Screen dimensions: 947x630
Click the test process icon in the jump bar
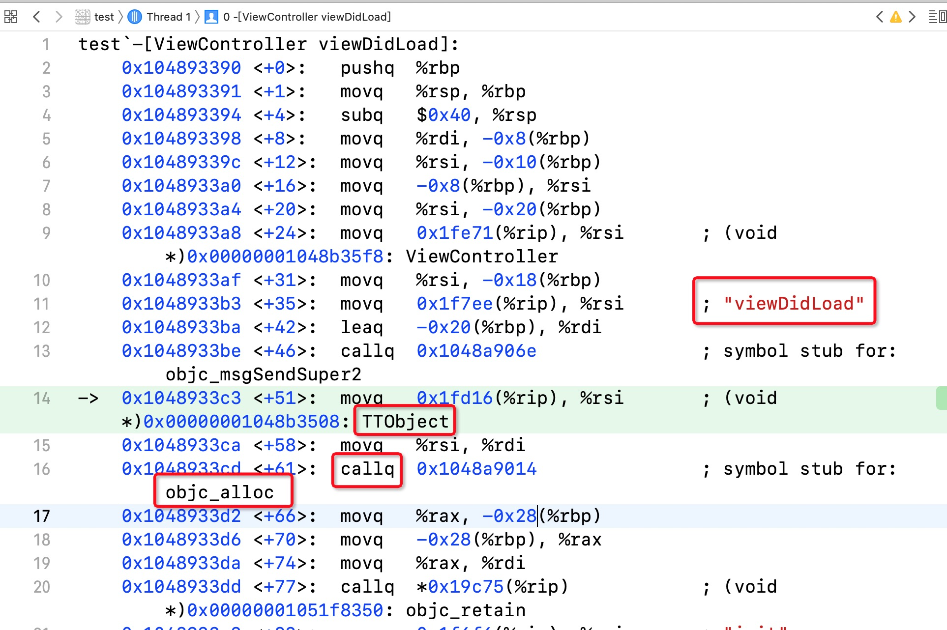click(x=82, y=17)
